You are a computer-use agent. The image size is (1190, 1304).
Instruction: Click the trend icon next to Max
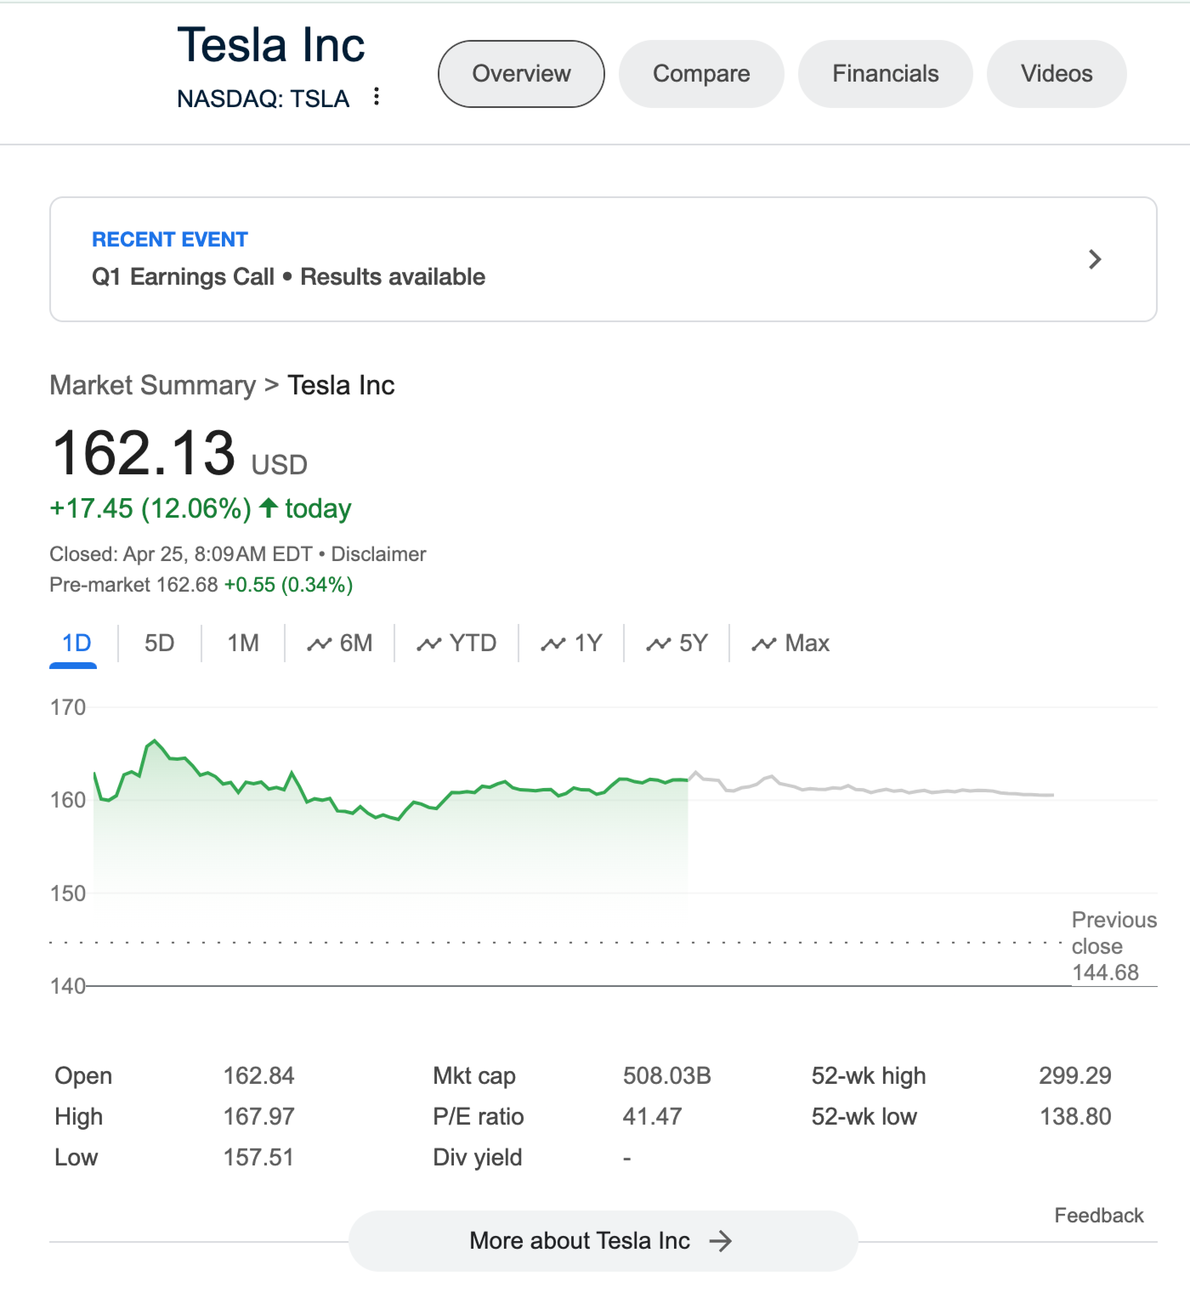point(764,643)
